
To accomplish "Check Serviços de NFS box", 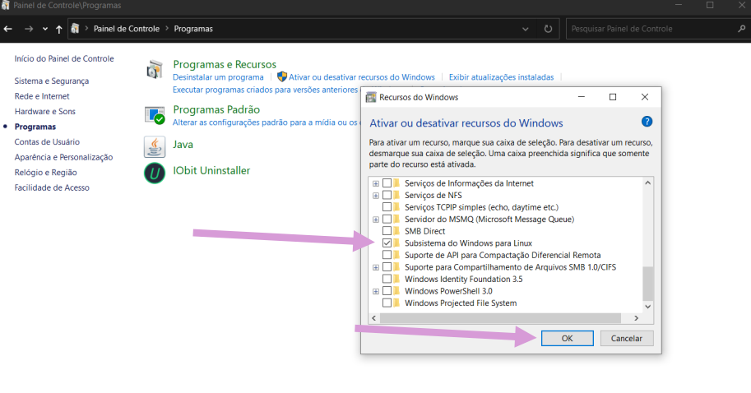I will click(x=387, y=195).
